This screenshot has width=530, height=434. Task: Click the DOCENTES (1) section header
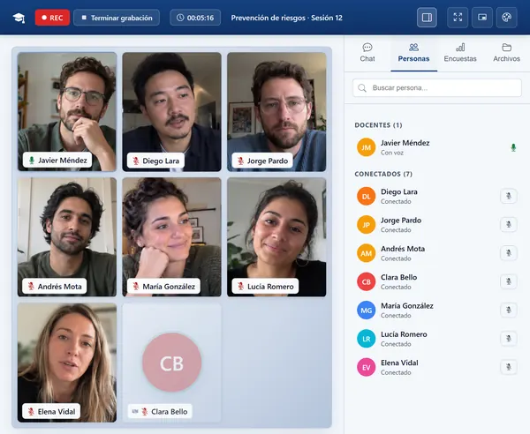tap(378, 125)
